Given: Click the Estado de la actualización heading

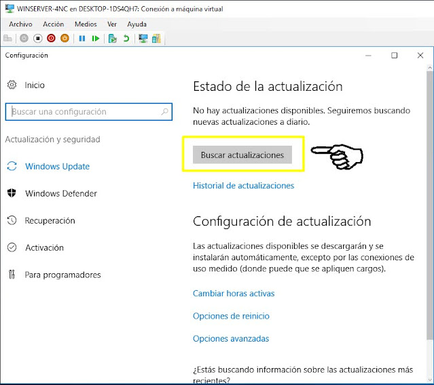Looking at the screenshot, I should coord(268,87).
